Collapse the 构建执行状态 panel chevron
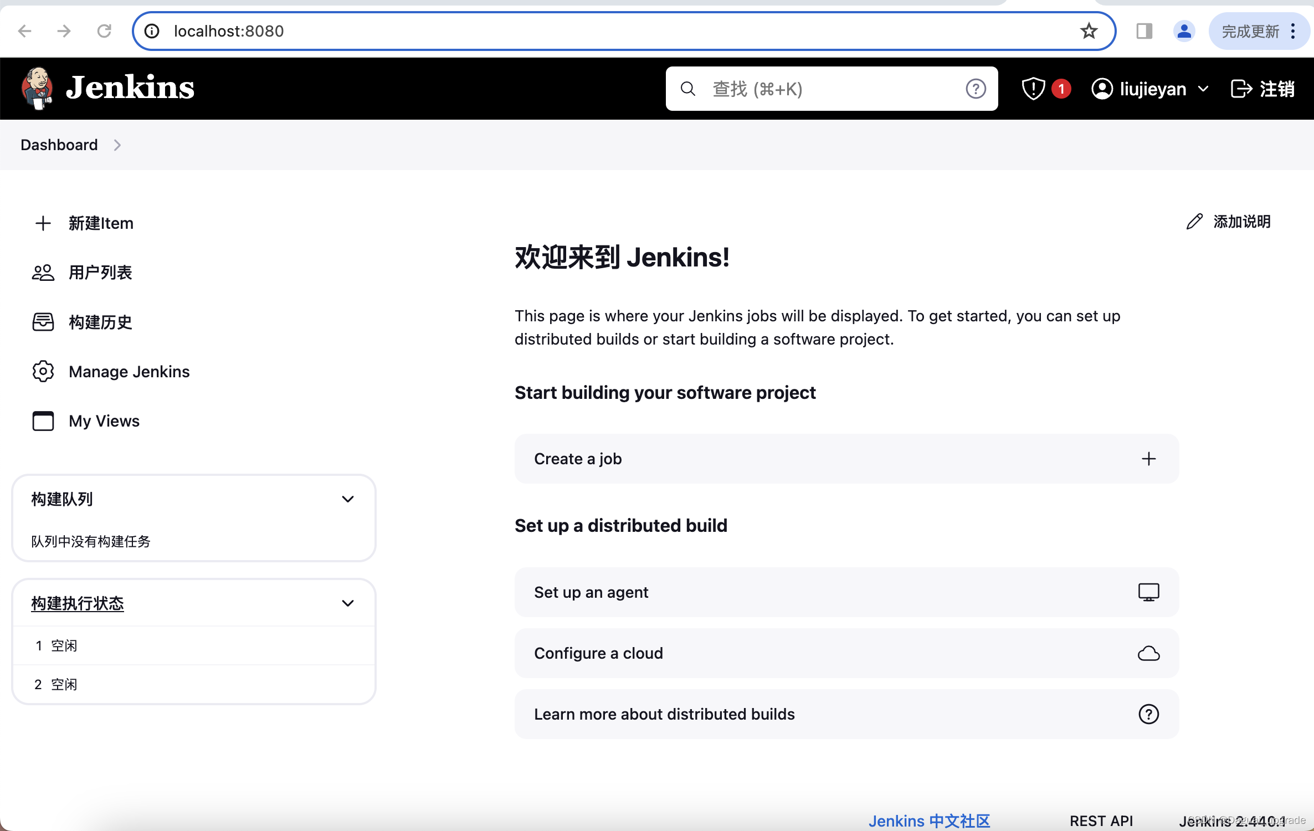This screenshot has width=1314, height=831. (347, 603)
